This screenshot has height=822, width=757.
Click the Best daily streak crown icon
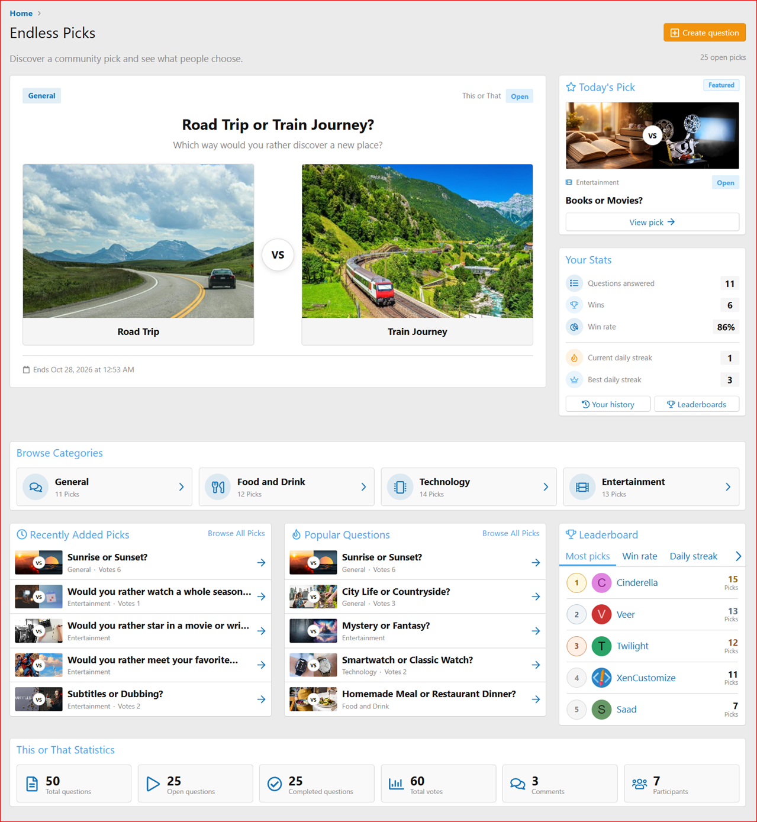coord(574,380)
